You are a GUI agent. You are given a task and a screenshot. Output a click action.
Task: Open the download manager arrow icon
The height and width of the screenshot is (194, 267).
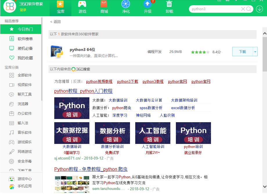coord(259,9)
